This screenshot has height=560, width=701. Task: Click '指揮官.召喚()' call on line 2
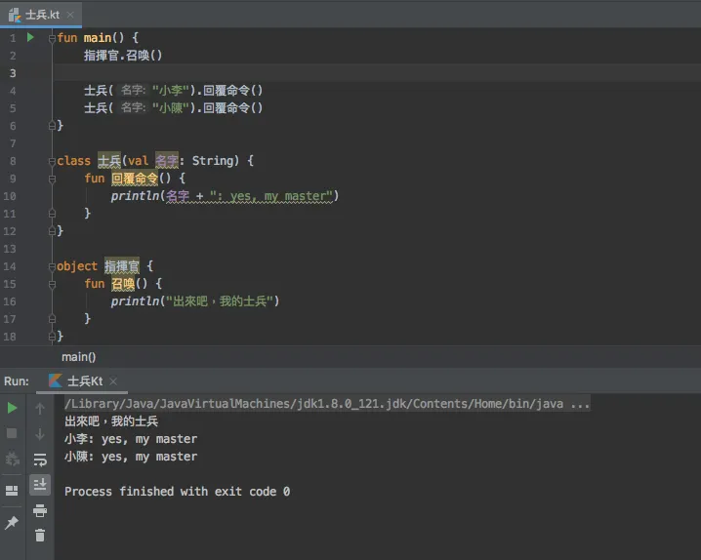coord(123,56)
